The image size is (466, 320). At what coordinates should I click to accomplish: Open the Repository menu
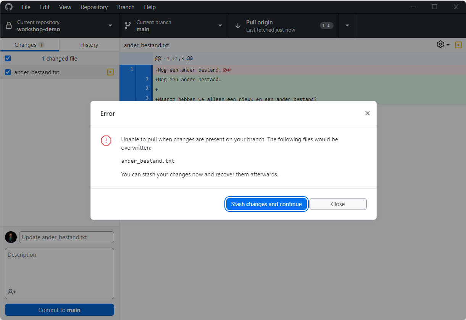94,7
